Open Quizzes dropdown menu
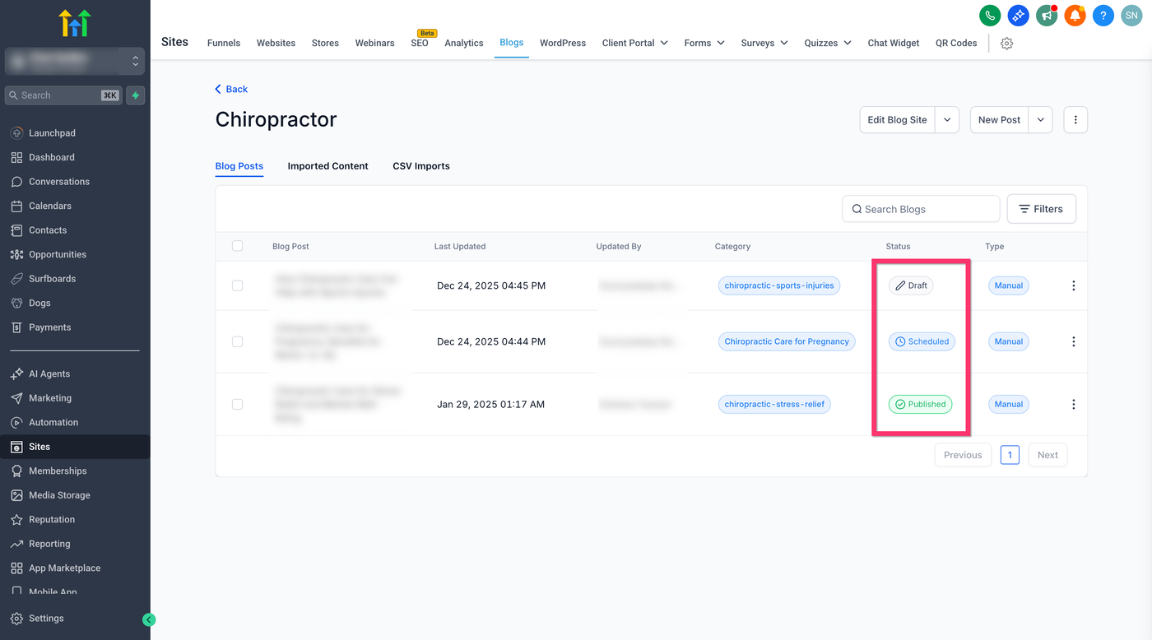 828,43
